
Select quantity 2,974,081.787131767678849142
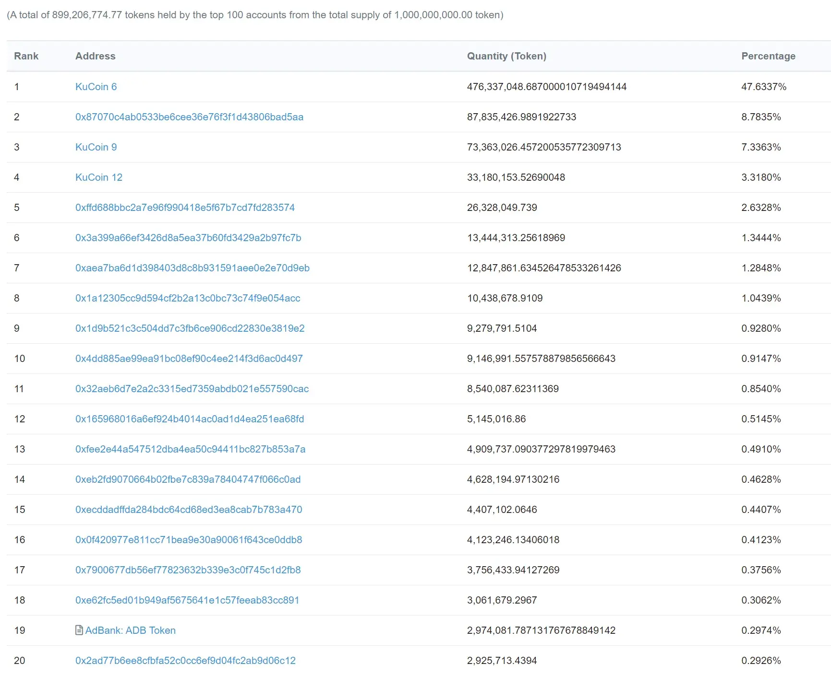tap(541, 630)
